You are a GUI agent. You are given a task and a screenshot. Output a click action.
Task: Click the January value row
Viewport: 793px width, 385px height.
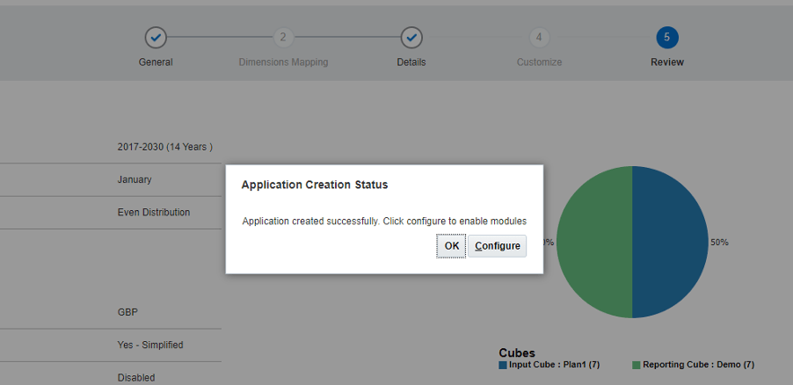135,179
